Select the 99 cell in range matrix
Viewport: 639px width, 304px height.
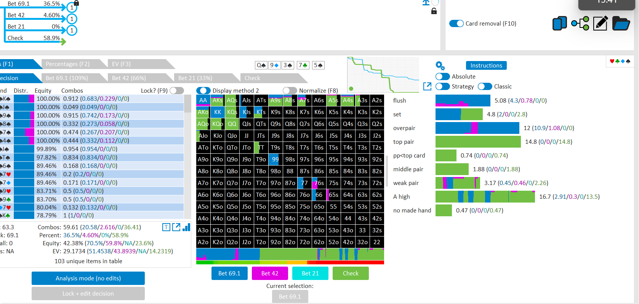(275, 159)
